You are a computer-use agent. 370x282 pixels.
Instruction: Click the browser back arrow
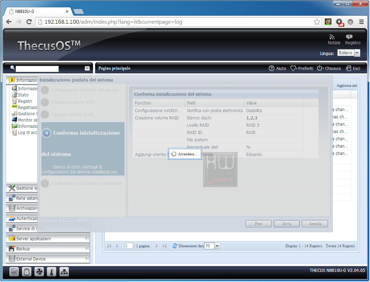9,22
